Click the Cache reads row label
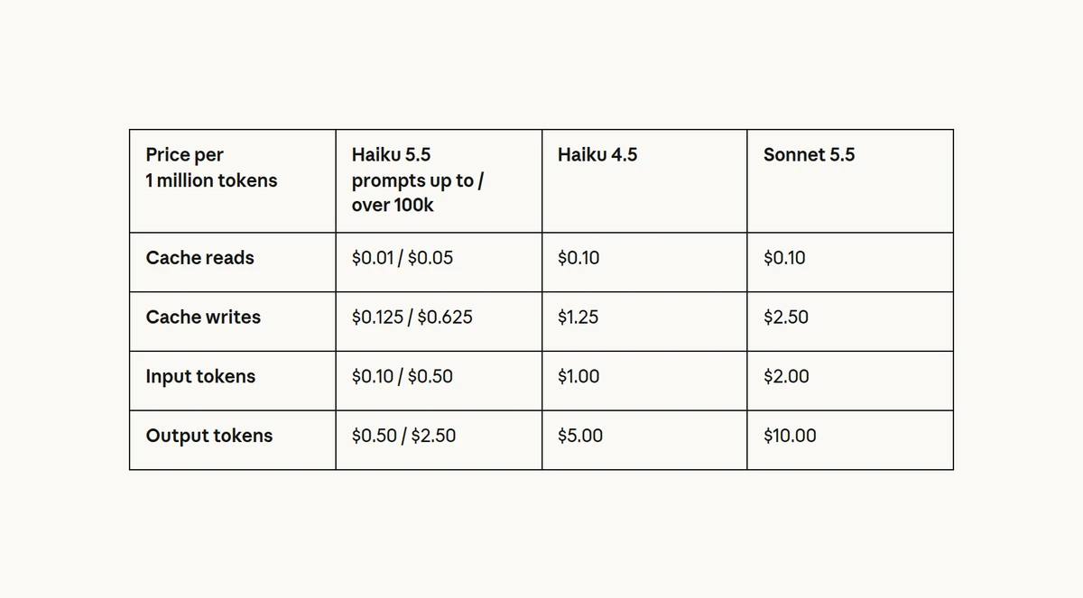Viewport: 1083px width, 598px height. [x=233, y=262]
